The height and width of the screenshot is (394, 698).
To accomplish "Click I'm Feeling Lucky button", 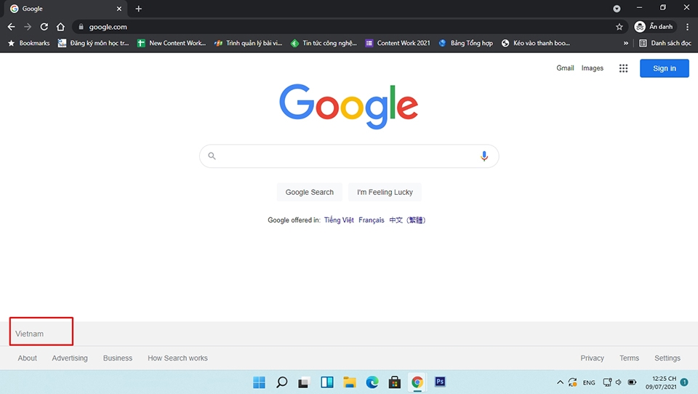I will tap(385, 192).
